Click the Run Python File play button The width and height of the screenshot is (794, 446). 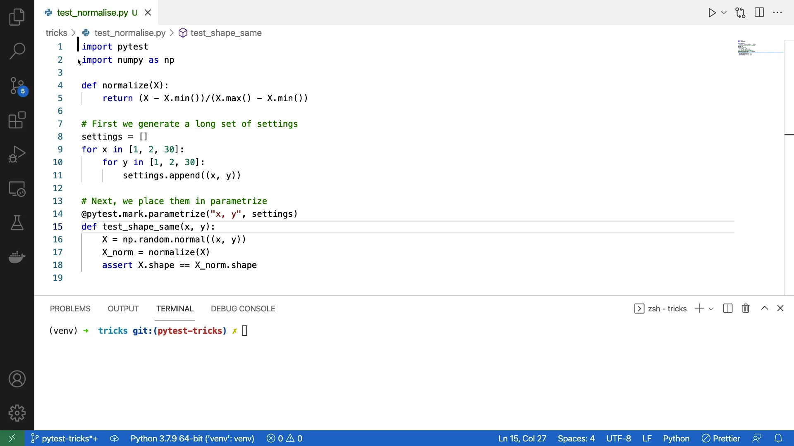click(712, 13)
